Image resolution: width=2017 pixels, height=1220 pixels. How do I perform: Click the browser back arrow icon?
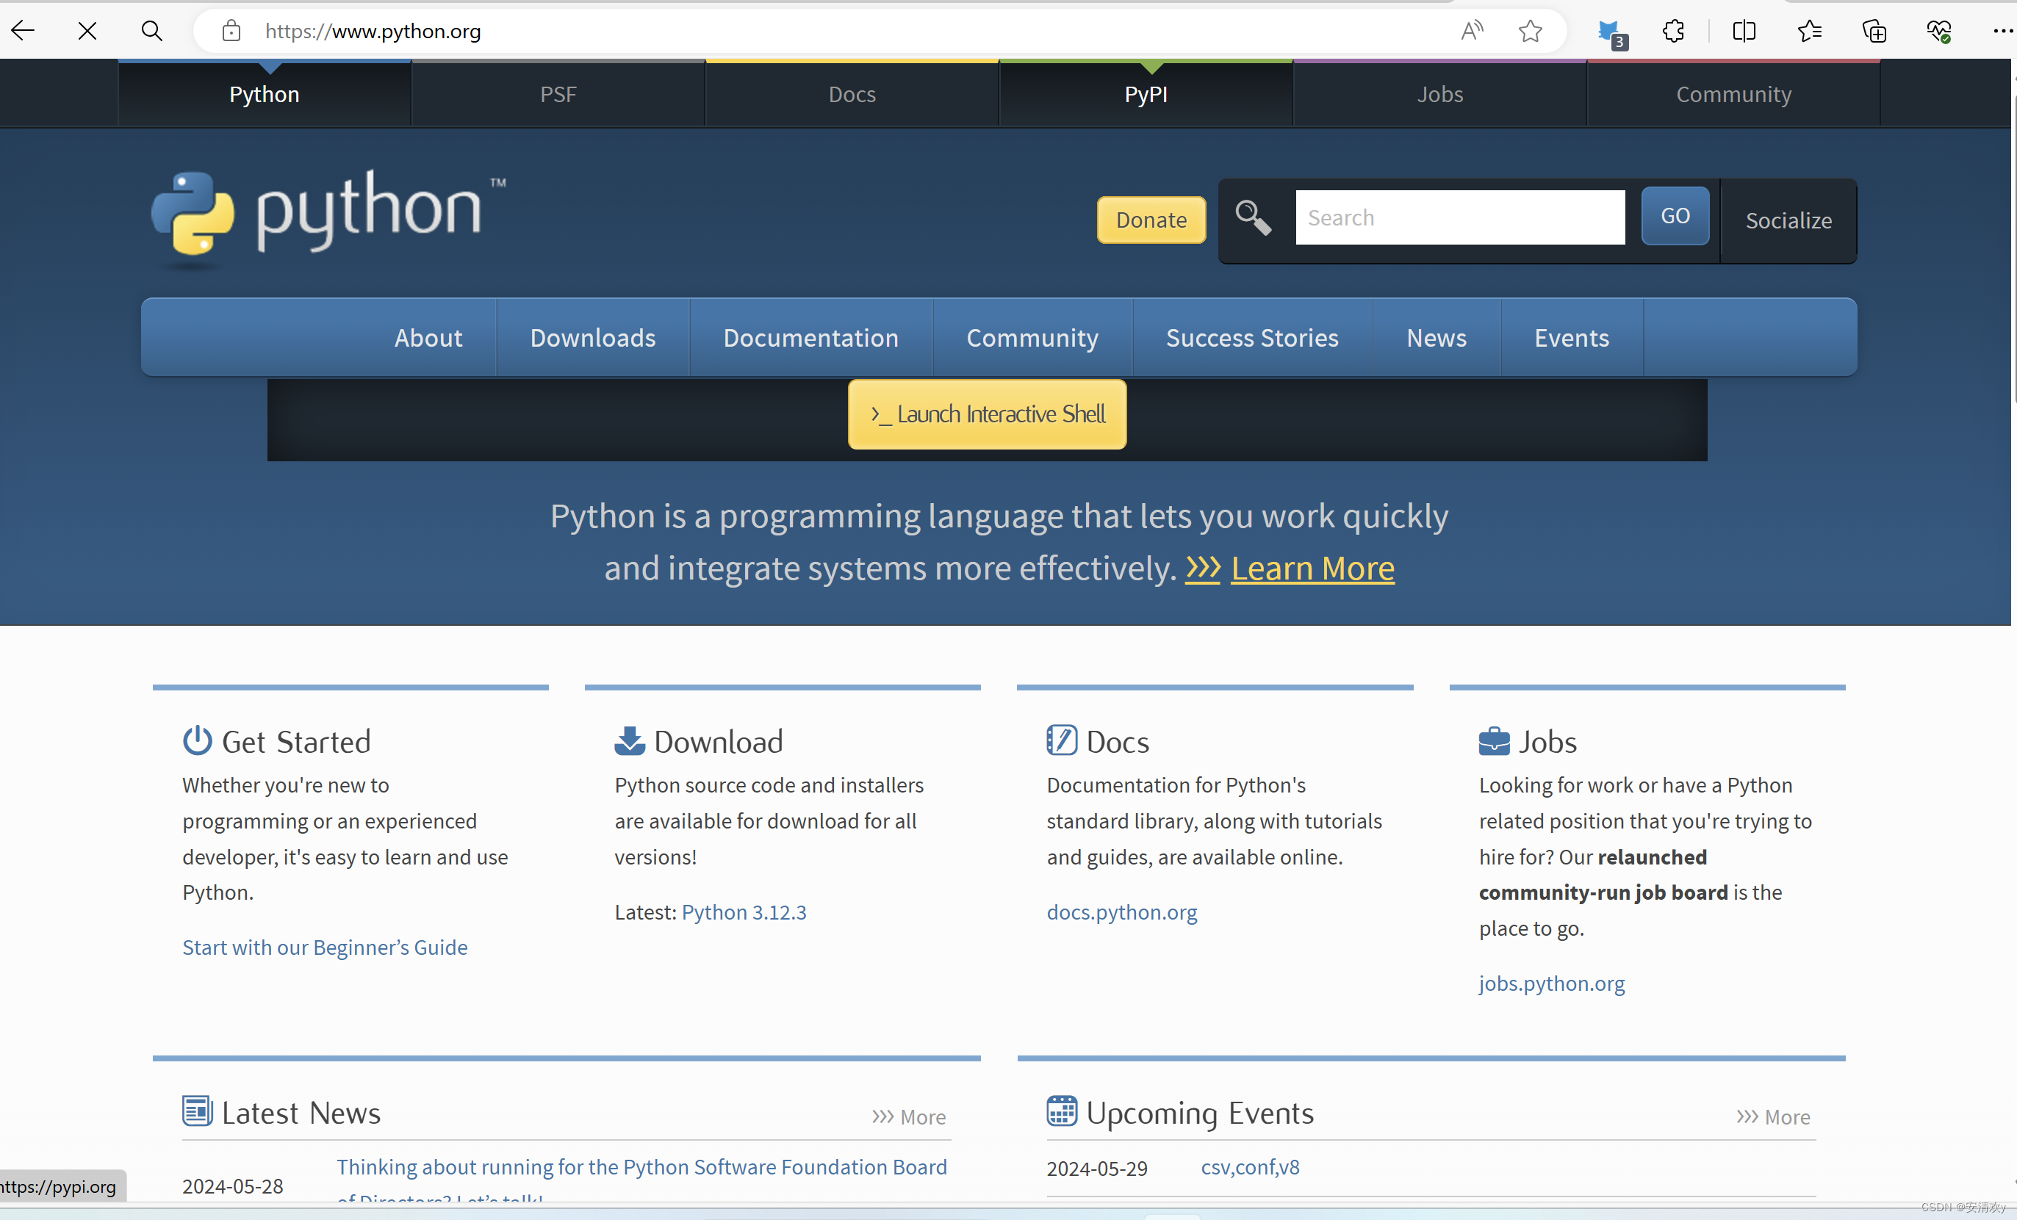[x=23, y=31]
